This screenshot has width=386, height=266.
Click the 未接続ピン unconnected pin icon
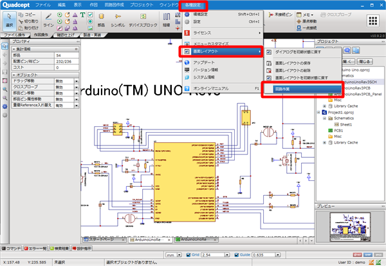271,15
